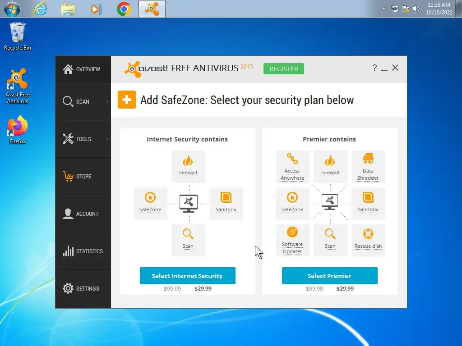The width and height of the screenshot is (462, 346).
Task: Click the Action Center flag tray icon
Action: 406,9
